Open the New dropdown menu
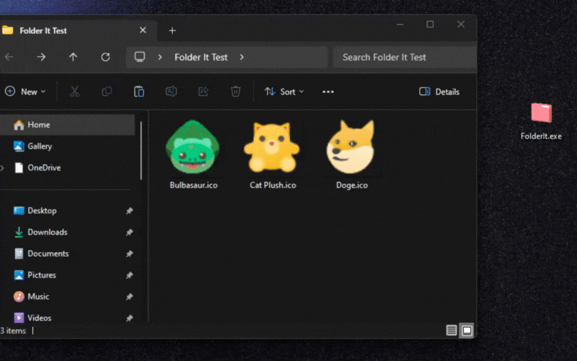The height and width of the screenshot is (361, 577). tap(25, 92)
